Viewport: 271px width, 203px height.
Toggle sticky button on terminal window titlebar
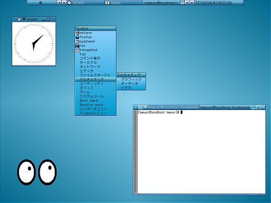136,107
